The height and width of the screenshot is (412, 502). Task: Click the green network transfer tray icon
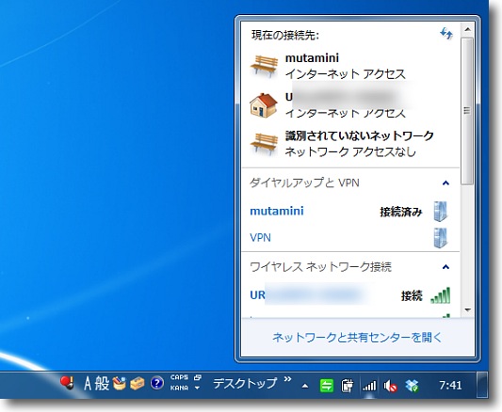tap(327, 386)
